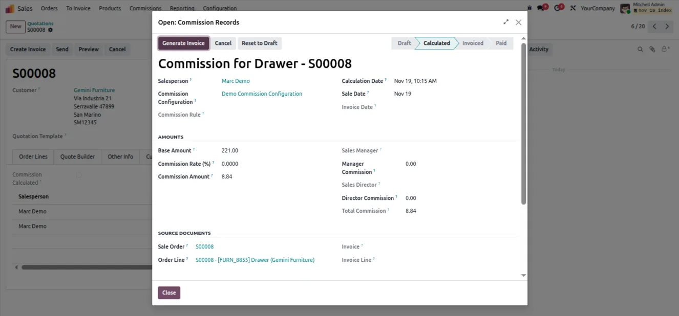
Task: Select the Paid status stage
Action: tap(501, 43)
